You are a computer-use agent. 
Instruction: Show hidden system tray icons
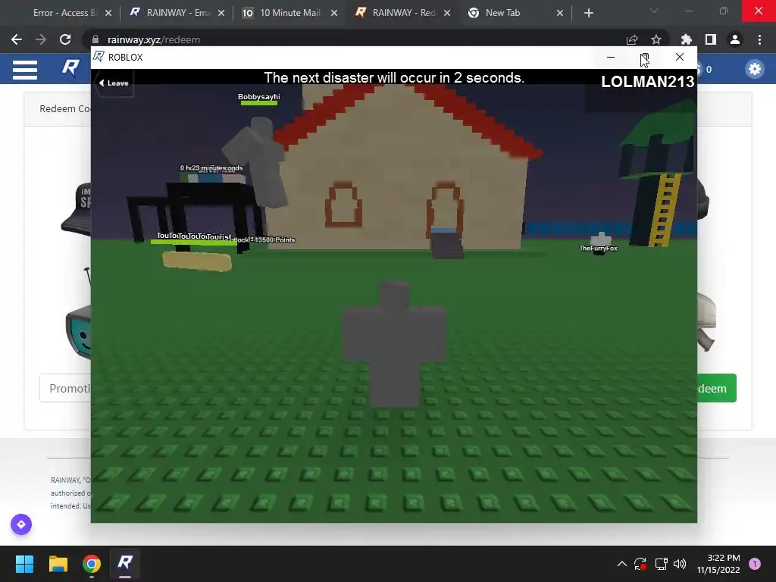point(622,564)
